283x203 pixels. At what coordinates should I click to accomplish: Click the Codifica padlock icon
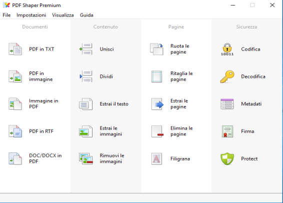[227, 49]
